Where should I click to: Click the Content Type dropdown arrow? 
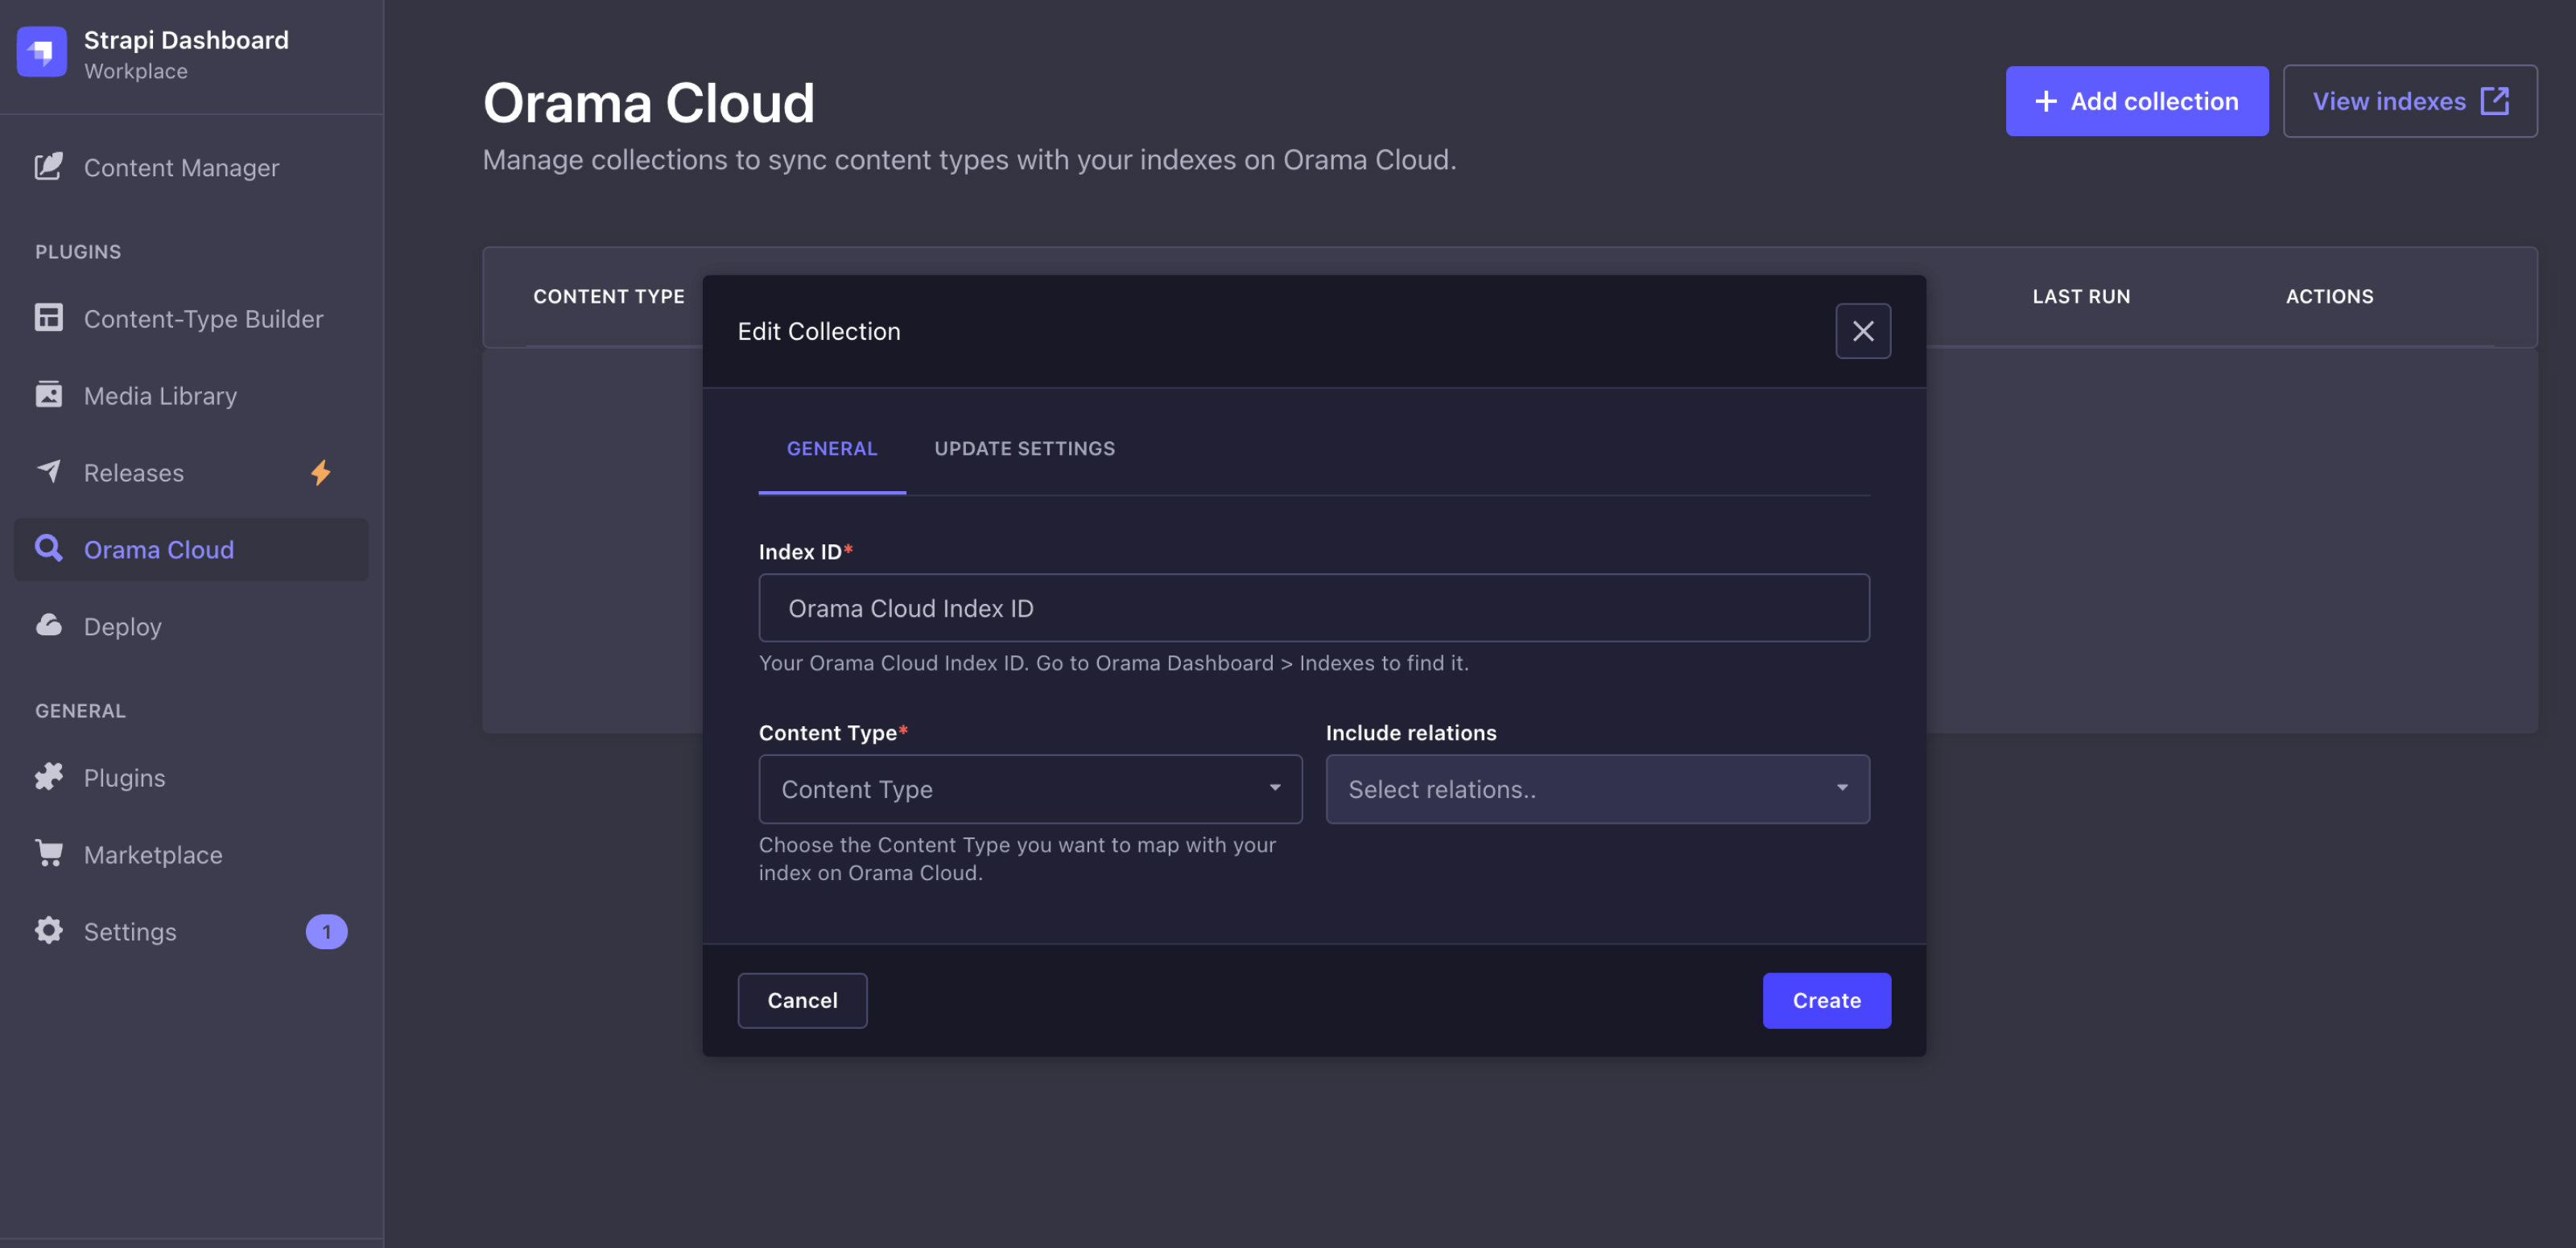point(1275,788)
